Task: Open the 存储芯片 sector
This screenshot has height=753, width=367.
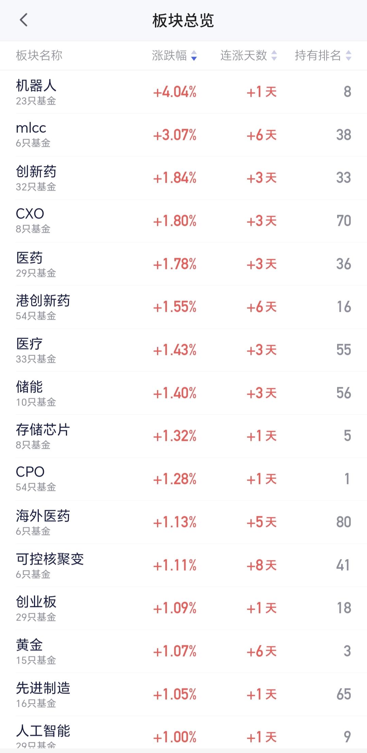Action: 183,436
